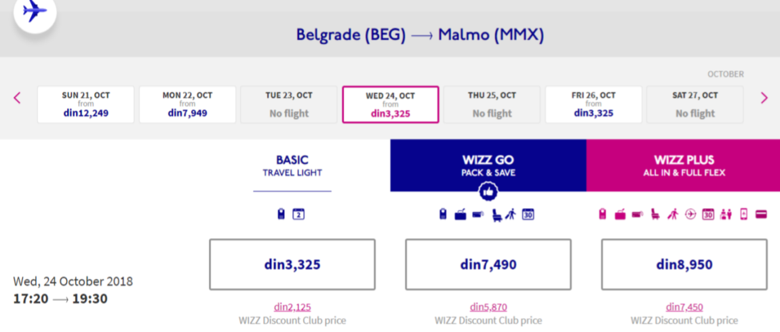The width and height of the screenshot is (780, 332).
Task: Click the airplane logo icon
Action: point(35,12)
